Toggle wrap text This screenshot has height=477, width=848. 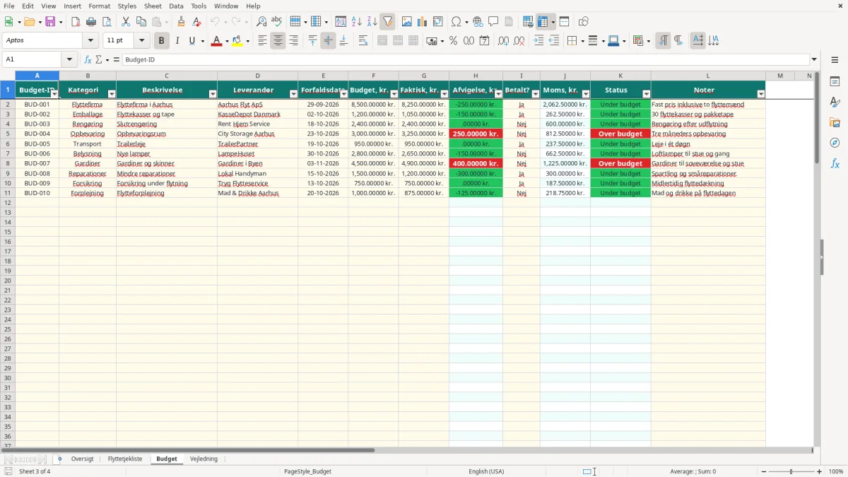(363, 41)
